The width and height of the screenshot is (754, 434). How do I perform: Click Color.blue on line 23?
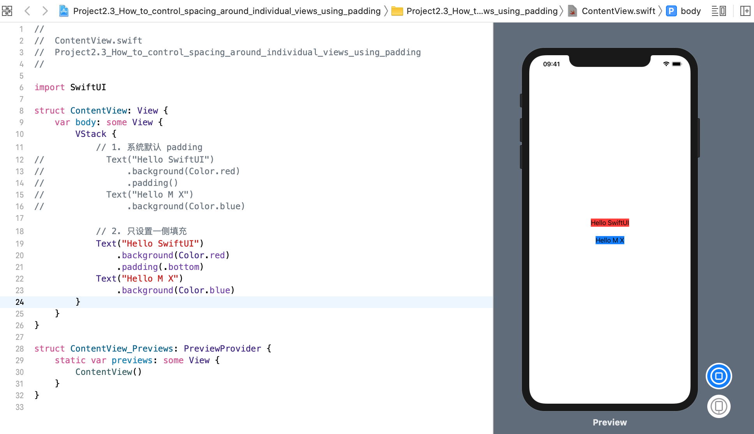pos(204,290)
